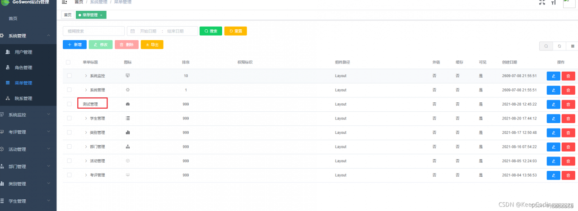Click the 导出 export button
Image resolution: width=578 pixels, height=211 pixels.
tap(152, 45)
